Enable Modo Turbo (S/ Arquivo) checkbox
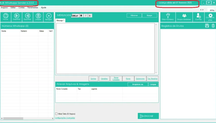 pos(56,114)
